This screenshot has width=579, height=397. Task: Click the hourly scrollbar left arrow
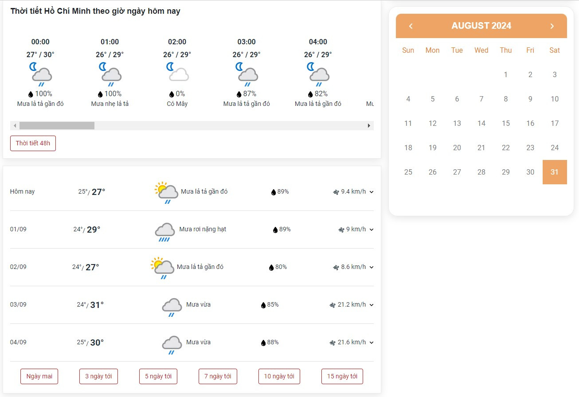pos(15,126)
